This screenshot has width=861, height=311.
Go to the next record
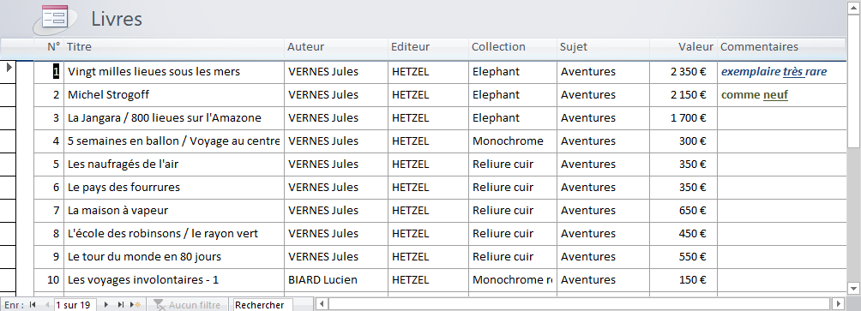pos(106,305)
